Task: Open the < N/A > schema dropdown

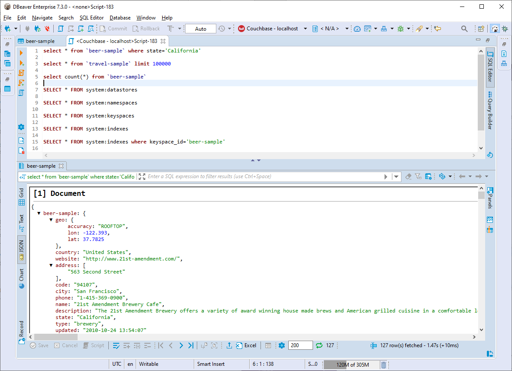Action: [347, 29]
